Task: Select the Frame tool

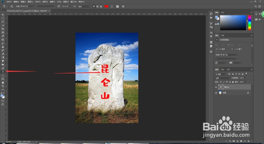Action: pyautogui.click(x=3, y=32)
